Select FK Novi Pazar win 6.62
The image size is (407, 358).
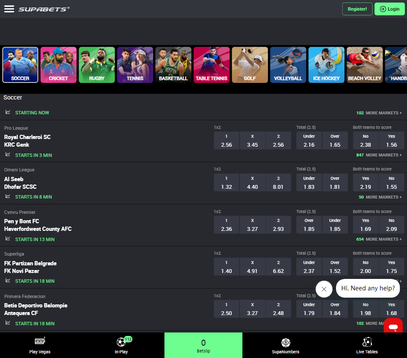278,267
